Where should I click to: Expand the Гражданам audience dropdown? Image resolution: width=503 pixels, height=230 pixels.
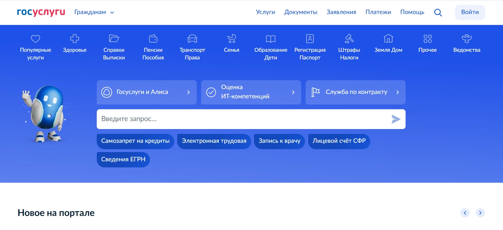click(94, 12)
